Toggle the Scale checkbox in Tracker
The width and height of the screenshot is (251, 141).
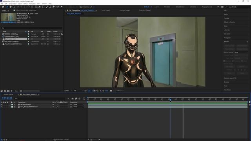pos(242,61)
